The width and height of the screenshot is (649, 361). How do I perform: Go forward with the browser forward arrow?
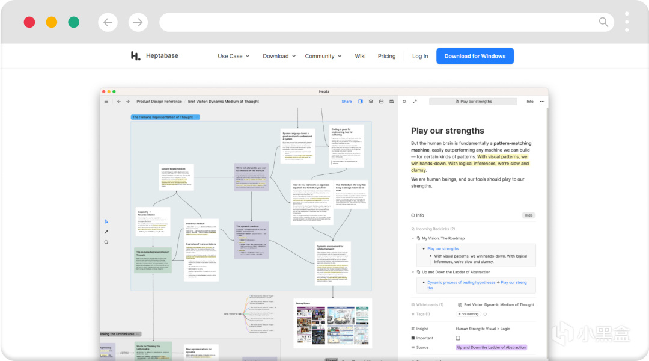[x=138, y=22]
